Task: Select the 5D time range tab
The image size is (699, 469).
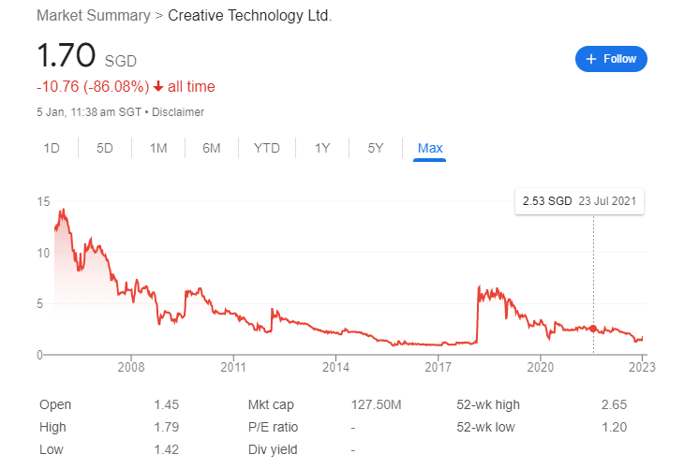Action: click(x=105, y=148)
